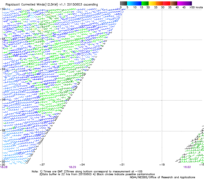Select the cyan segment of the speed color bar
Screen dimensions: 204x179
click(x=131, y=3)
